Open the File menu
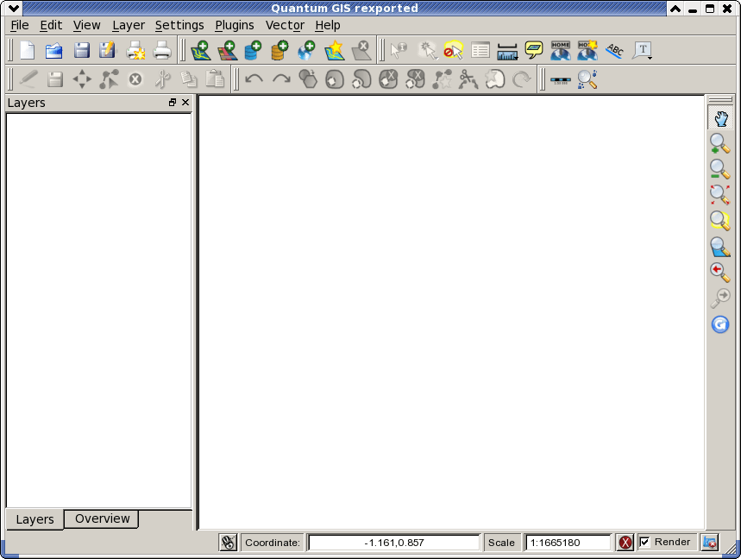Image resolution: width=741 pixels, height=559 pixels. [x=19, y=26]
